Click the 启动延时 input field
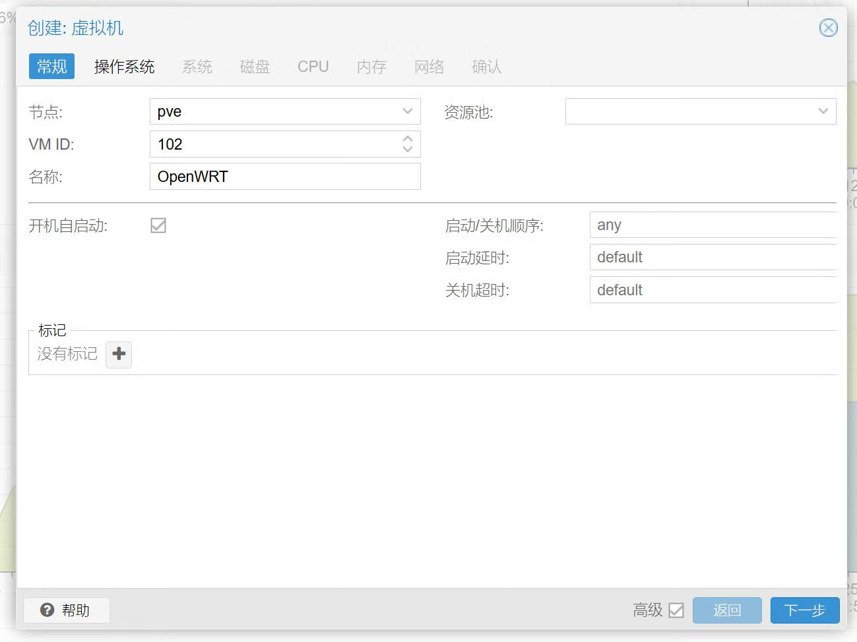 (713, 257)
